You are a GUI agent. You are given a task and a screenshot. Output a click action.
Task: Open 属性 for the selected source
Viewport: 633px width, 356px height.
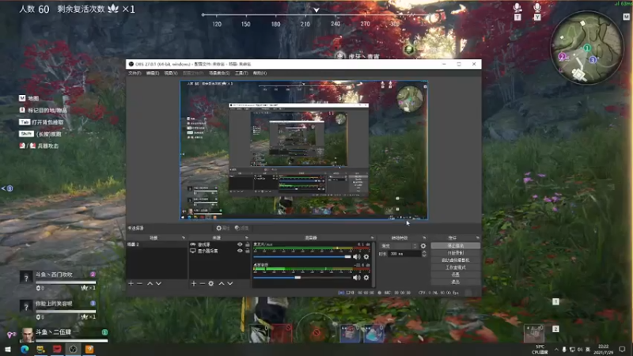(222, 228)
